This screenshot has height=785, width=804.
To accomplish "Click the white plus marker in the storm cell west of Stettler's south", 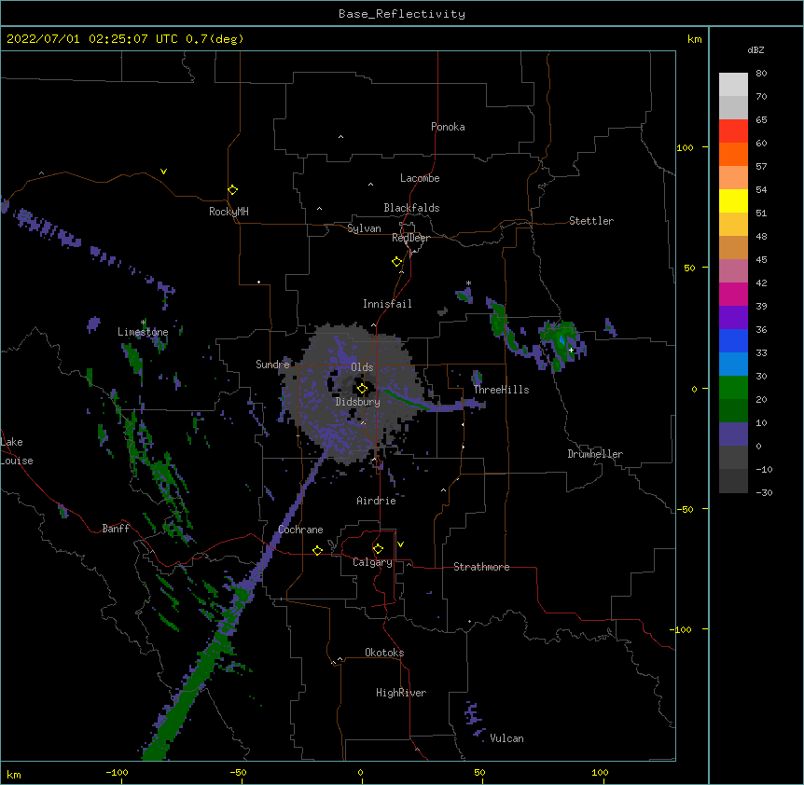I will 571,350.
